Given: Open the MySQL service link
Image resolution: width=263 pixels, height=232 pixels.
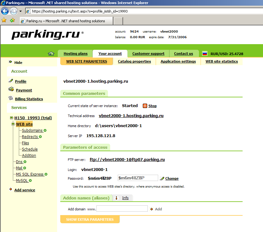Looking at the screenshot, I should point(22,180).
